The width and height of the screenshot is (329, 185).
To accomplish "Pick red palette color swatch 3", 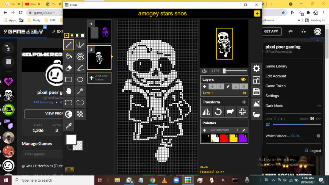I will [x=224, y=139].
